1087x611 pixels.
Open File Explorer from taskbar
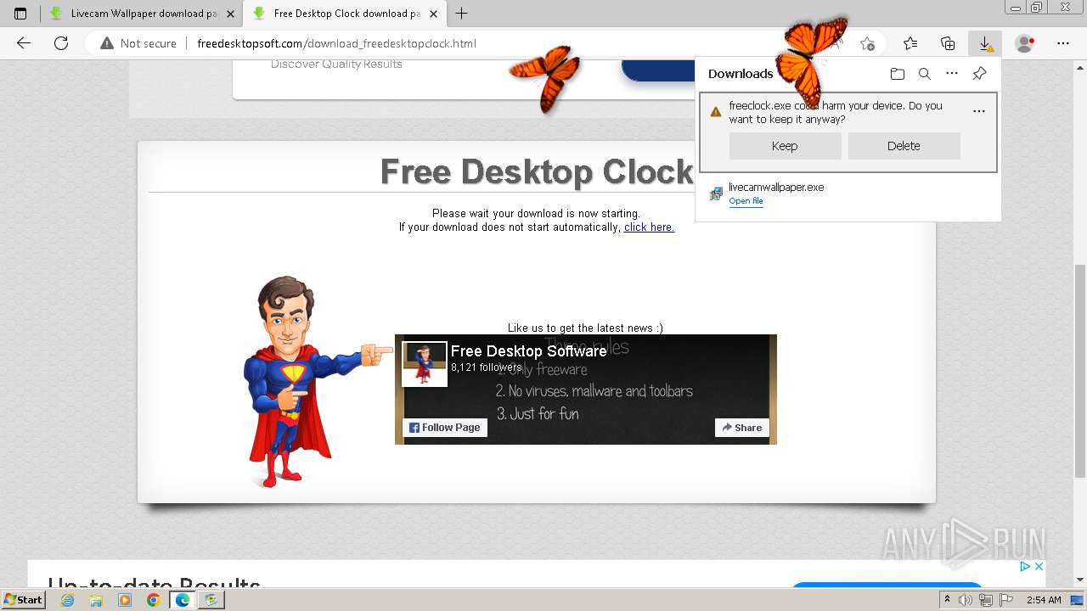tap(96, 600)
